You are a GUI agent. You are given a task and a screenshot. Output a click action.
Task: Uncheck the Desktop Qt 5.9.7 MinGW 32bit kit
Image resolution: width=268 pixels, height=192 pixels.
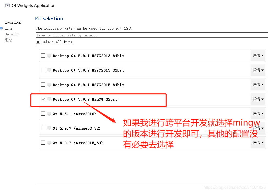(x=43, y=99)
